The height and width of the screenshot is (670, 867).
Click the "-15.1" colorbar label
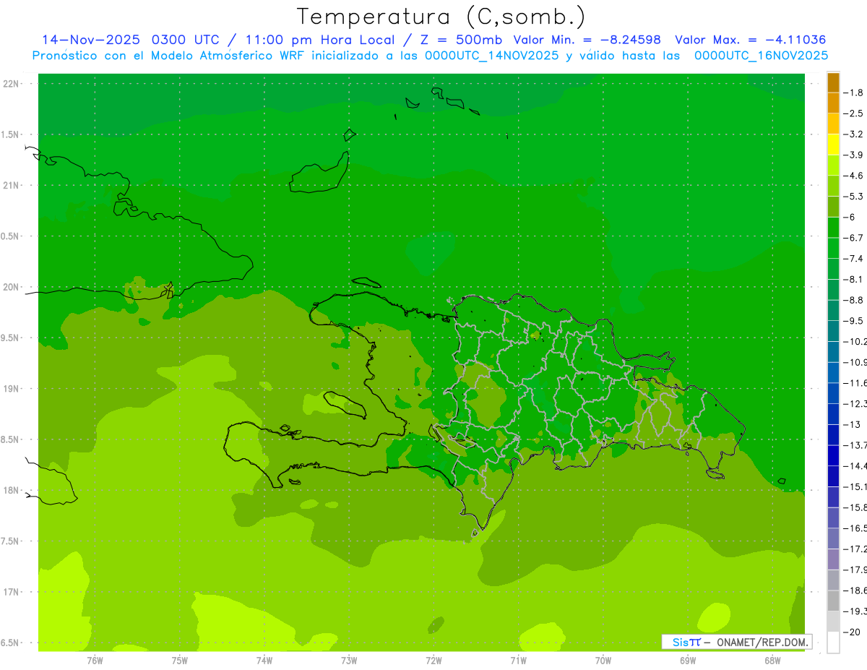854,487
